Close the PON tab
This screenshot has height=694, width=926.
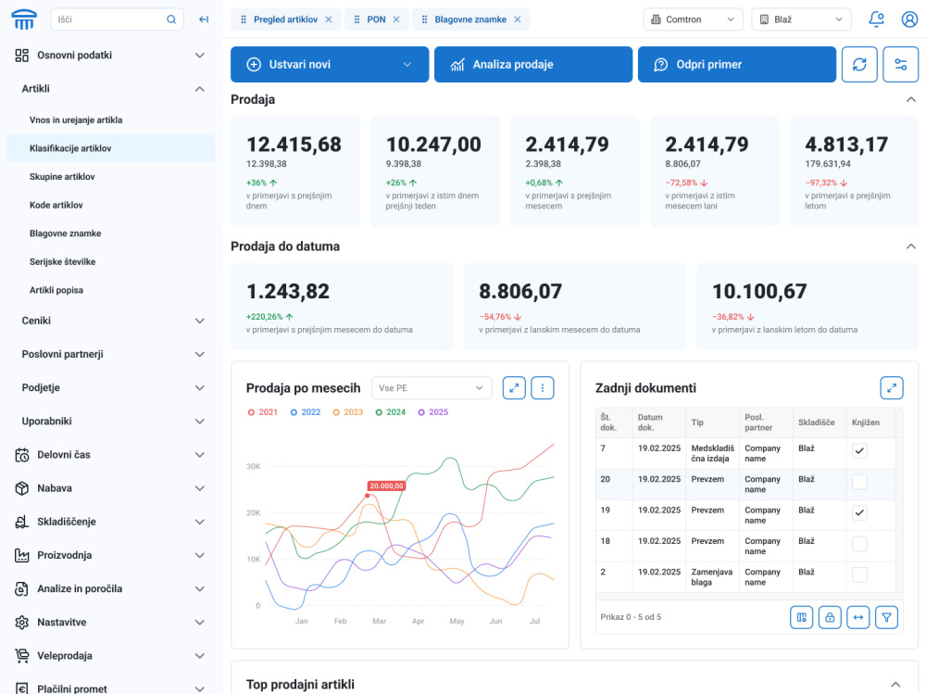(396, 19)
